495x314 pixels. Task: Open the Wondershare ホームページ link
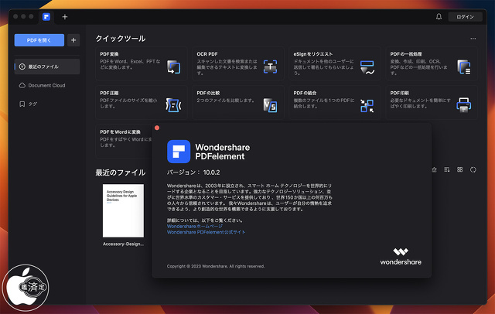195,227
